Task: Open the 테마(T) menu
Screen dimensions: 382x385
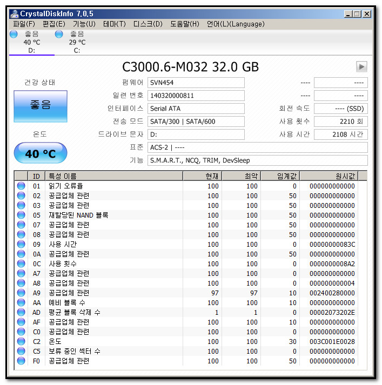Action: pyautogui.click(x=114, y=24)
